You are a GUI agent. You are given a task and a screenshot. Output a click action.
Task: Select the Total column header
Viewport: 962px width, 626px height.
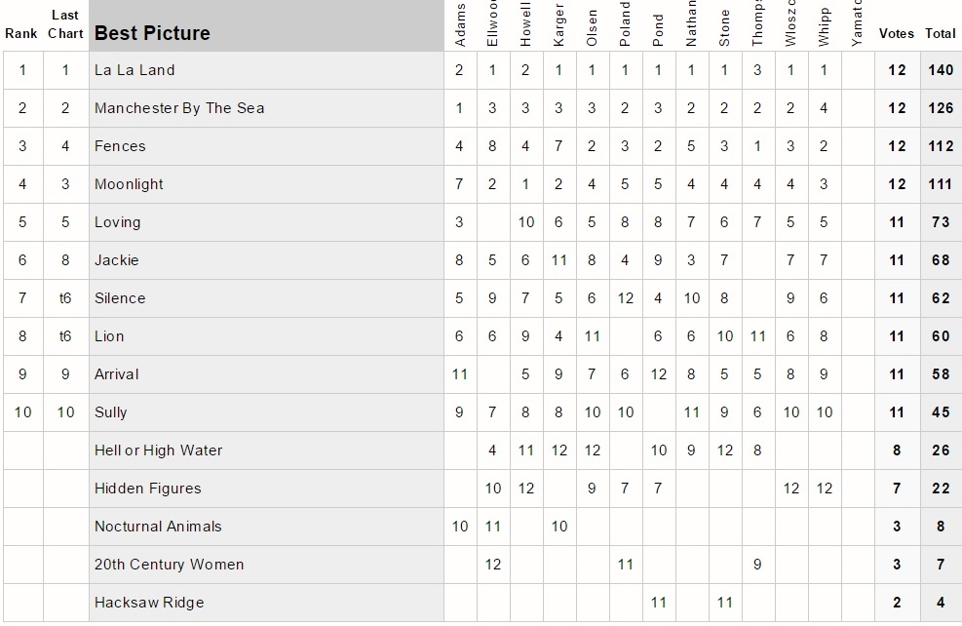941,34
